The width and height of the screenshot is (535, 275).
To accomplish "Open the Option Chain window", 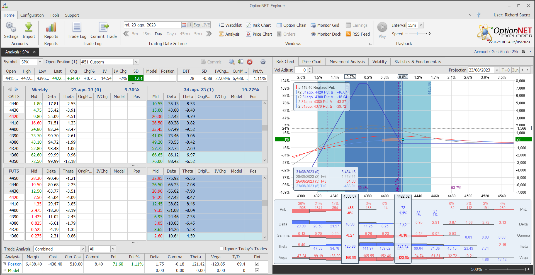I will point(291,25).
